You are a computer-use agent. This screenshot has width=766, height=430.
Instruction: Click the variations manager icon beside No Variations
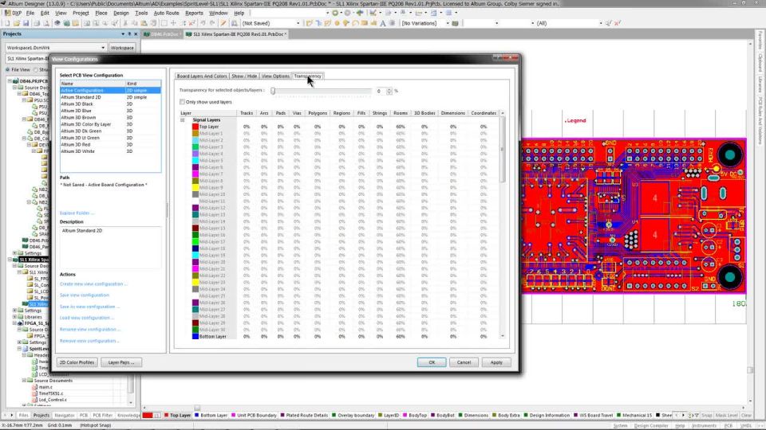point(455,23)
